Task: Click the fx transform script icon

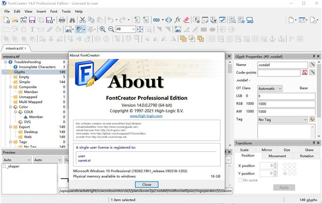Action: (178, 20)
